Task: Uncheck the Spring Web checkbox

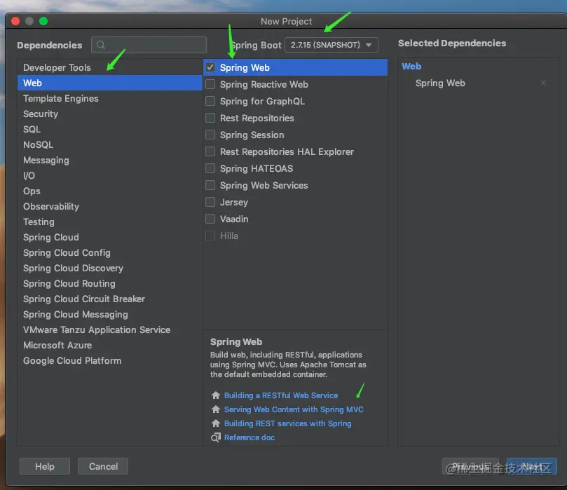Action: [x=210, y=67]
